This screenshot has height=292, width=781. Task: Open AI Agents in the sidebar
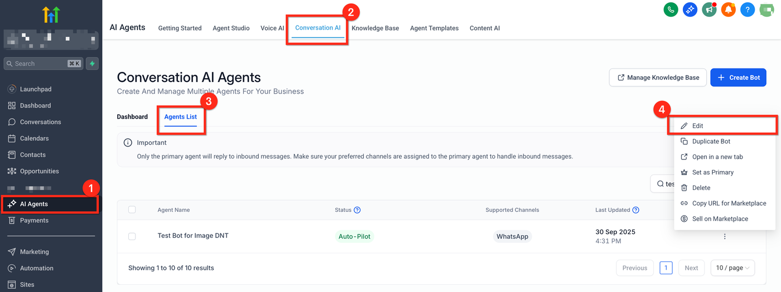click(34, 204)
